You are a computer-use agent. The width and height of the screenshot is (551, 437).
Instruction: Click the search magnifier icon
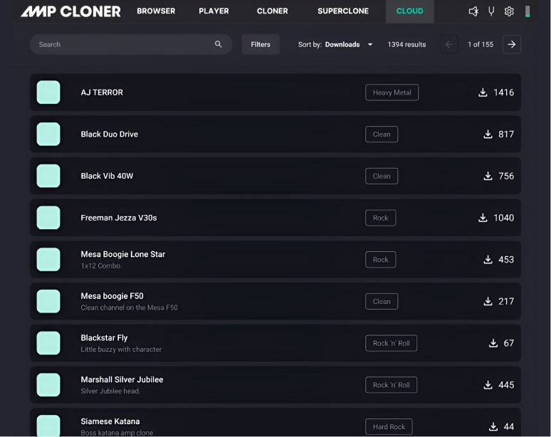[x=219, y=44]
